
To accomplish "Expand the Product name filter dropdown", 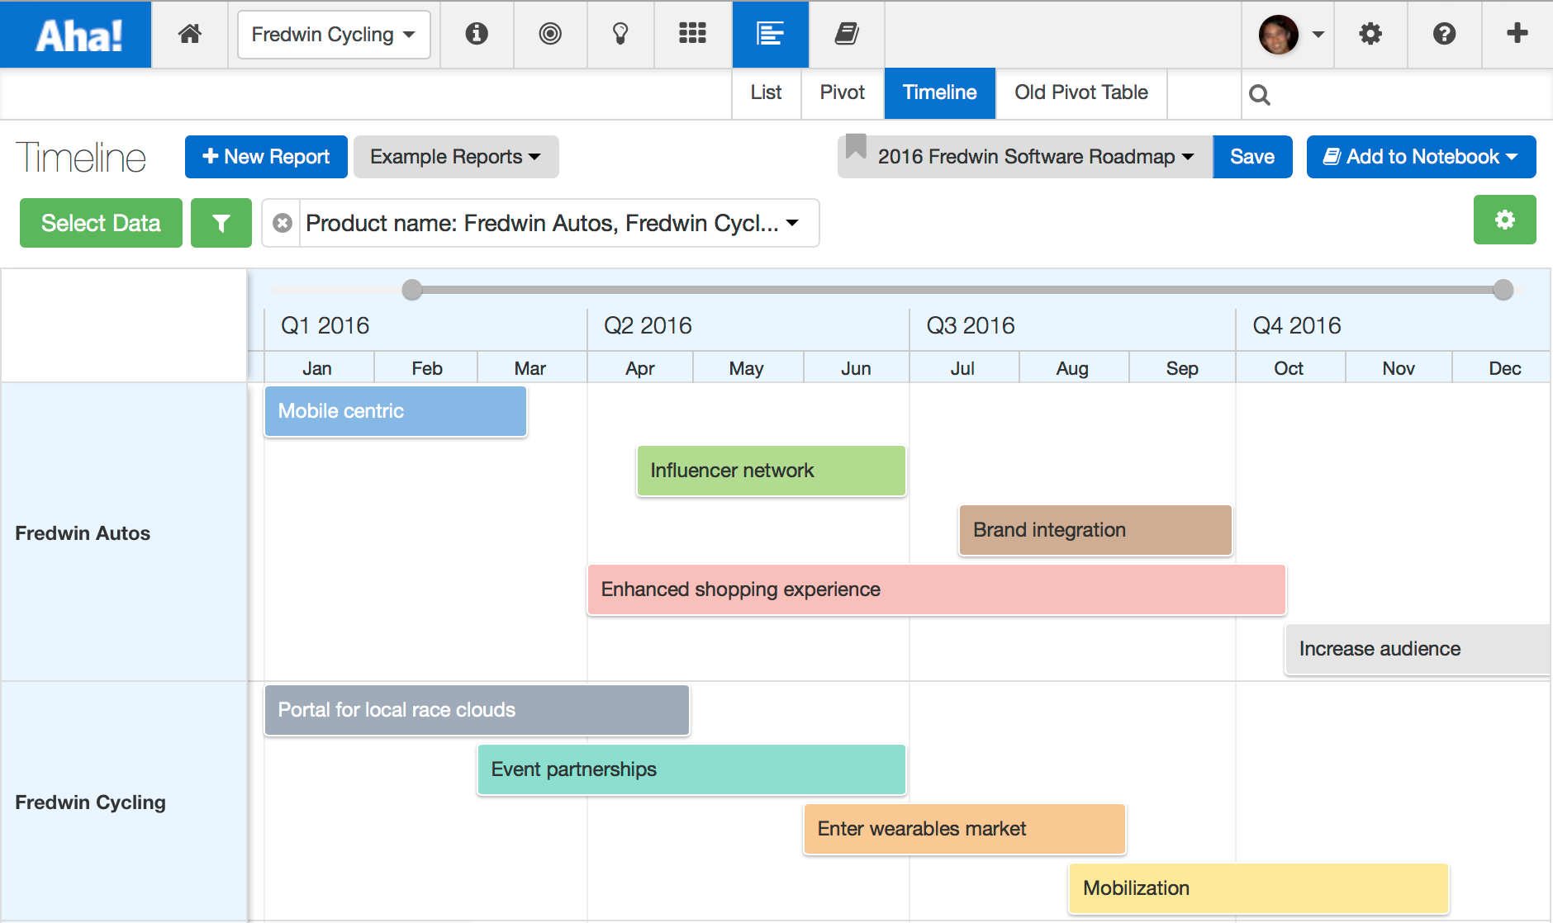I will 793,223.
